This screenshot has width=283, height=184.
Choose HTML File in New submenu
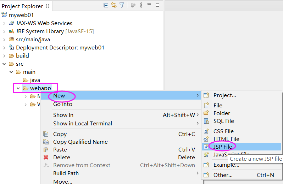[242, 139]
